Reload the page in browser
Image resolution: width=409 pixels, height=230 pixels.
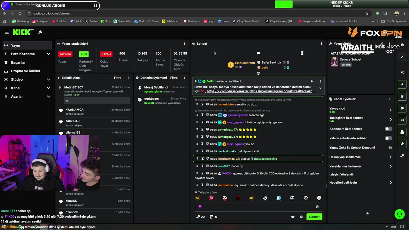(20, 13)
